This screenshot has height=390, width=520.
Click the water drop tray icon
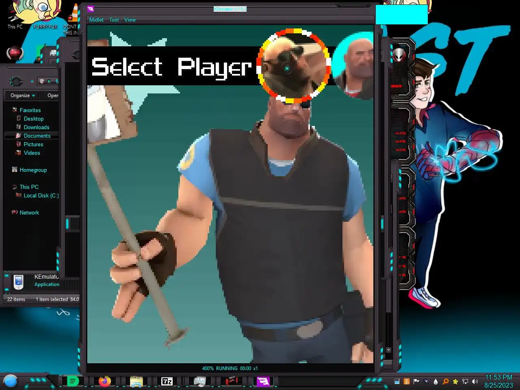tap(435, 381)
